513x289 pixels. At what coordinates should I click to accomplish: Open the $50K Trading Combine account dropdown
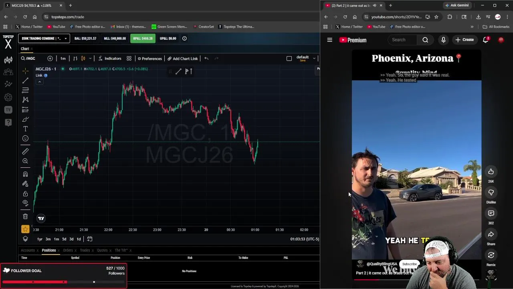pyautogui.click(x=44, y=39)
